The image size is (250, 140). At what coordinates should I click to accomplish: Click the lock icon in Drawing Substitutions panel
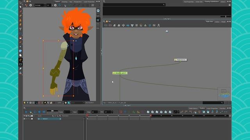tap(230, 5)
